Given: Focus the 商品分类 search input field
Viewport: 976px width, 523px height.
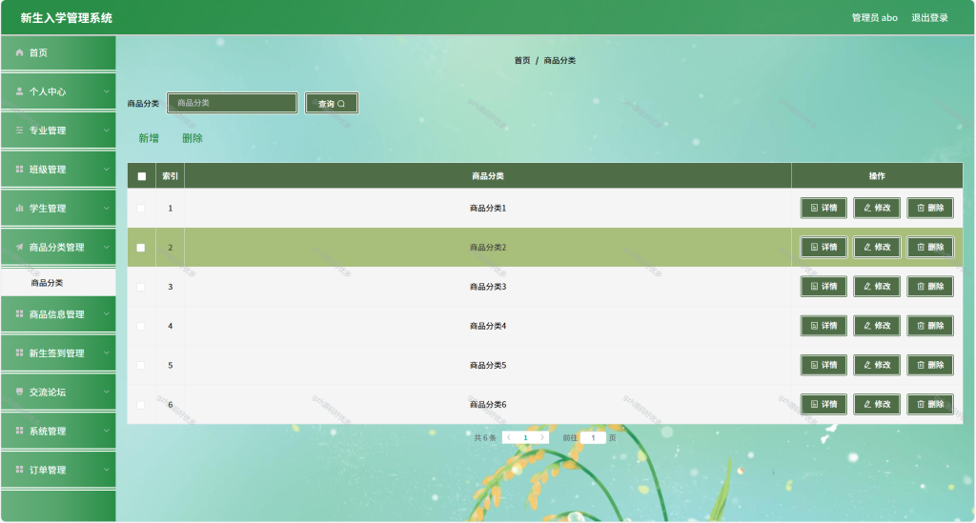Looking at the screenshot, I should pyautogui.click(x=233, y=103).
